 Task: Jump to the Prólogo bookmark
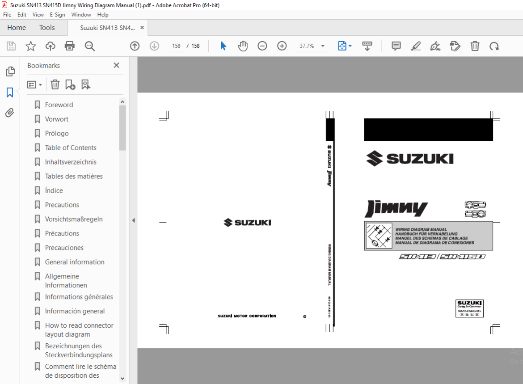click(x=57, y=134)
